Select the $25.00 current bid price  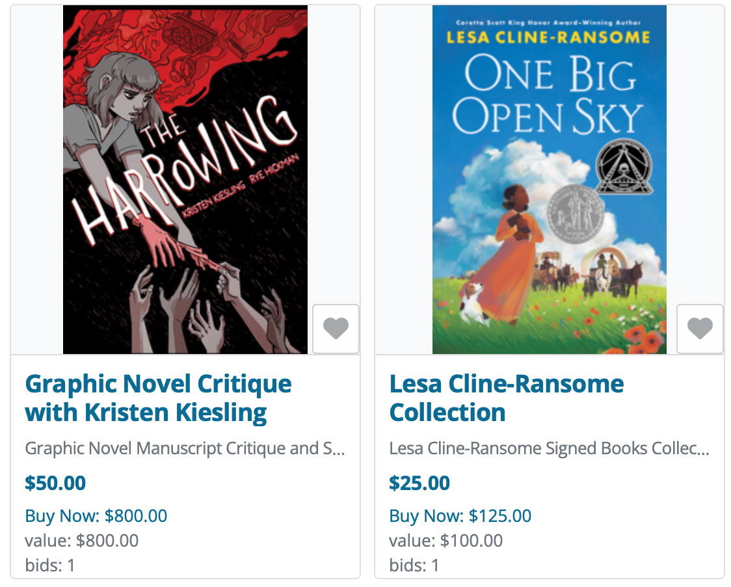(x=419, y=483)
